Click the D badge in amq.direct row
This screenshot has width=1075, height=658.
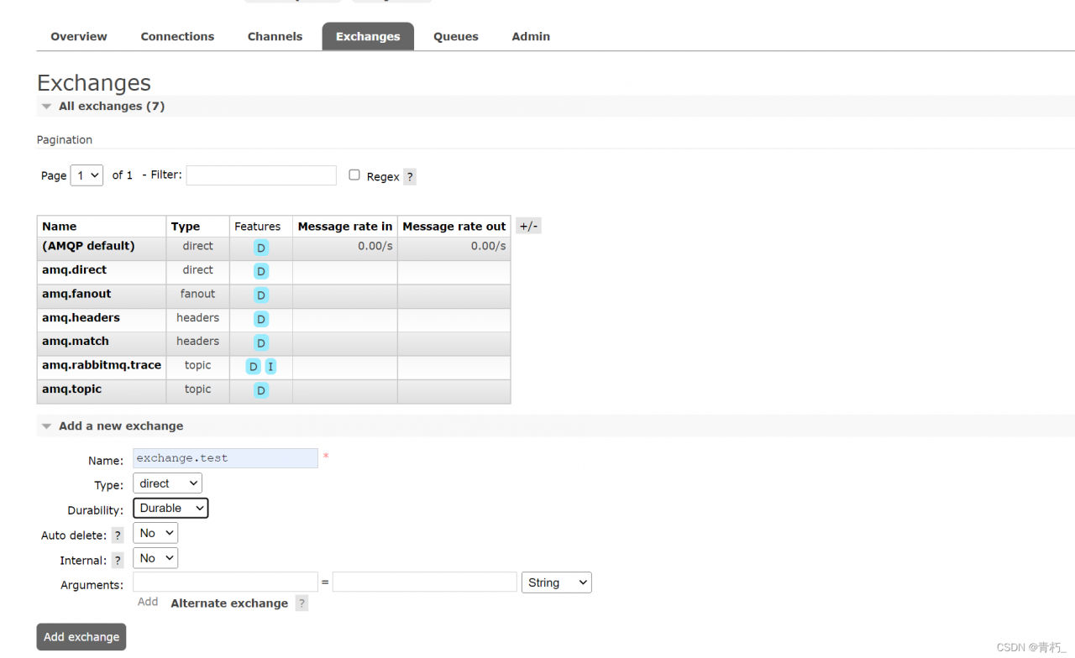point(261,271)
